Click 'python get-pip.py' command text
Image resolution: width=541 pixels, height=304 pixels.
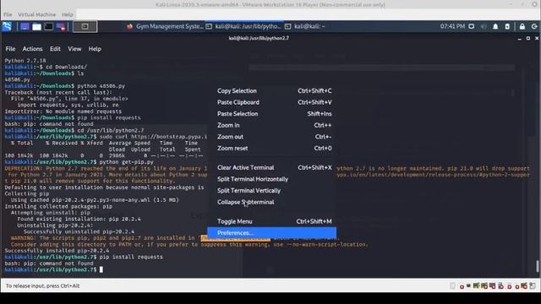coord(126,162)
